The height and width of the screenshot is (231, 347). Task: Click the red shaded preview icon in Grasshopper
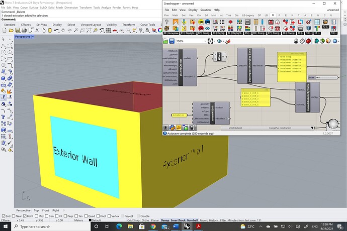[x=308, y=41]
